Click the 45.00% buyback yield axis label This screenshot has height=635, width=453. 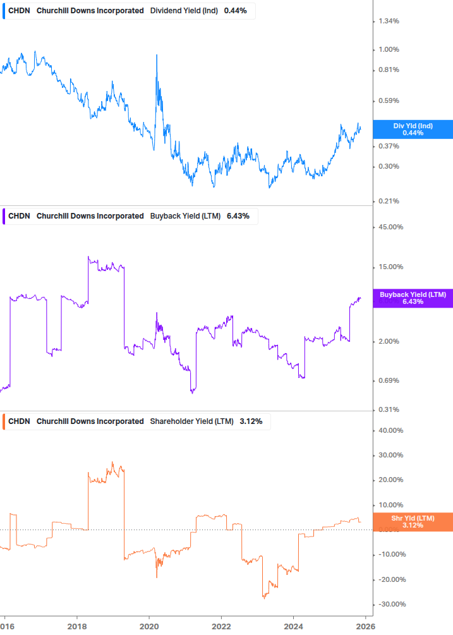pos(390,227)
